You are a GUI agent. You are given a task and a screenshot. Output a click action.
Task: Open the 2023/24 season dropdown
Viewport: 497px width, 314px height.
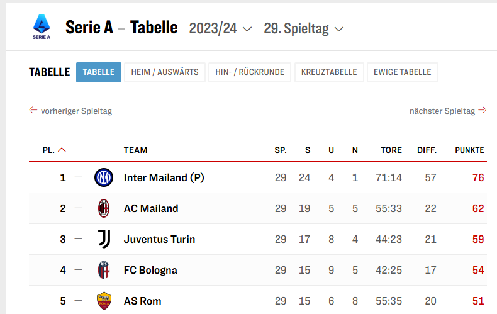pos(220,29)
